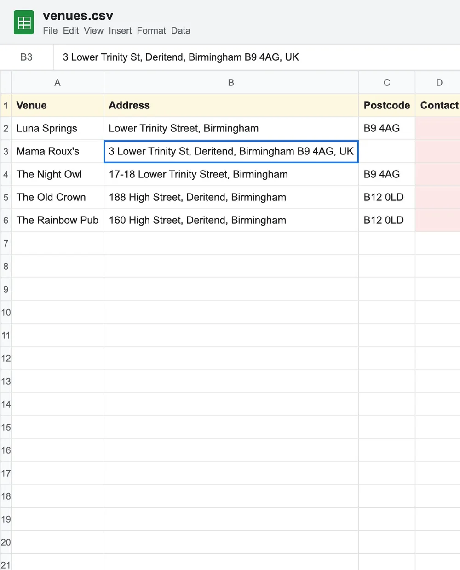
Task: Select column C header
Action: [387, 83]
